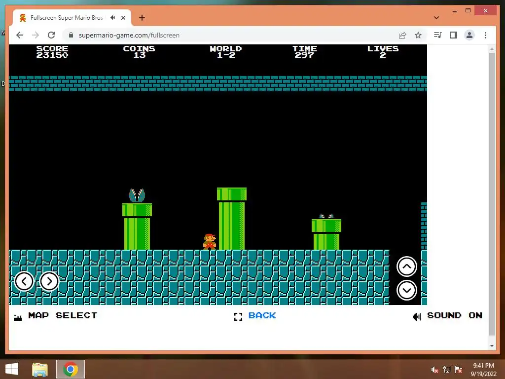Viewport: 505px width, 379px height.
Task: Open the Windows Start menu
Action: (12, 369)
